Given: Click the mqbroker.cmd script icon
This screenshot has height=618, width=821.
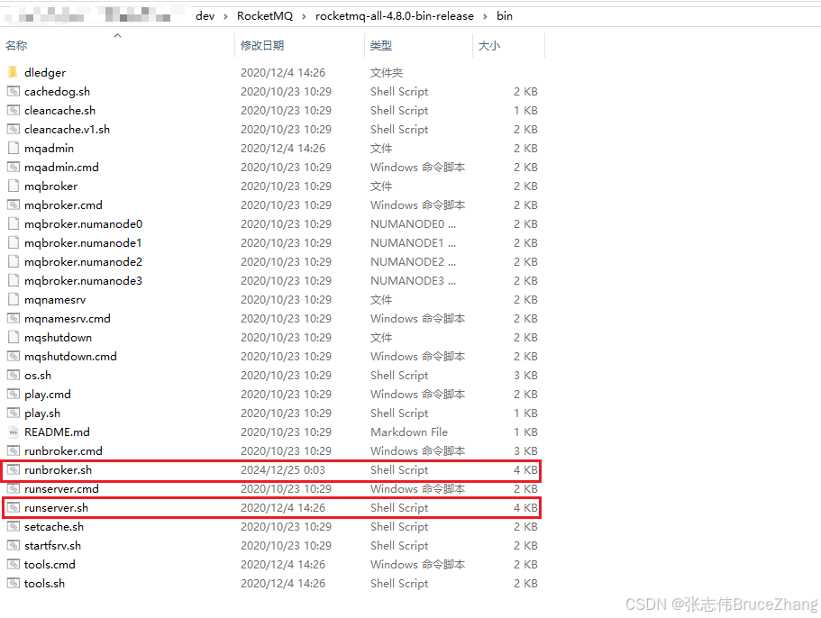Looking at the screenshot, I should 14,204.
